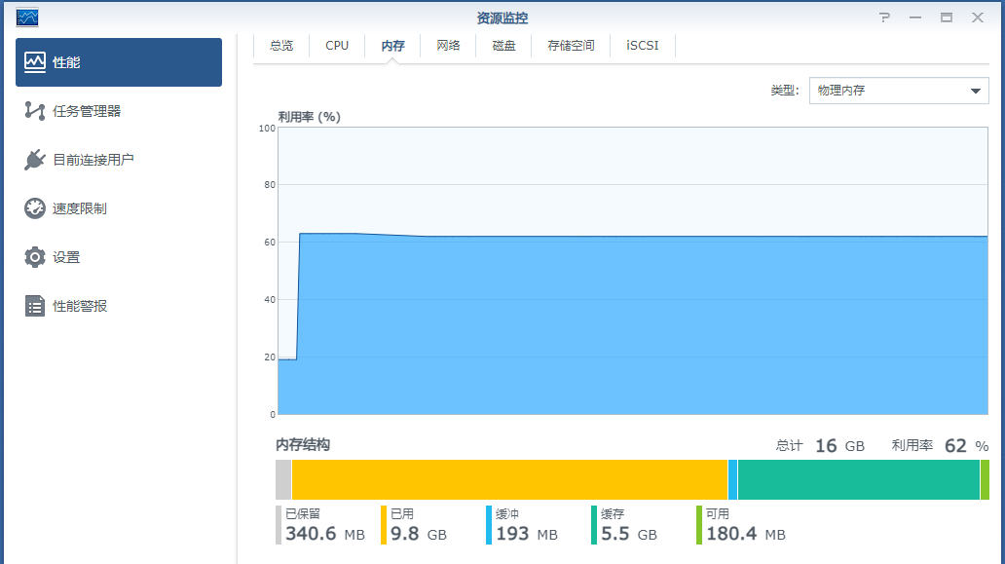The height and width of the screenshot is (564, 1005).
Task: Click the 性能 performance monitor icon
Action: click(35, 62)
